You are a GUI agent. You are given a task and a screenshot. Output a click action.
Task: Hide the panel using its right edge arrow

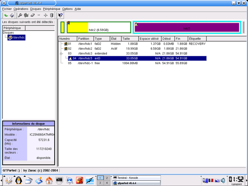point(247,180)
